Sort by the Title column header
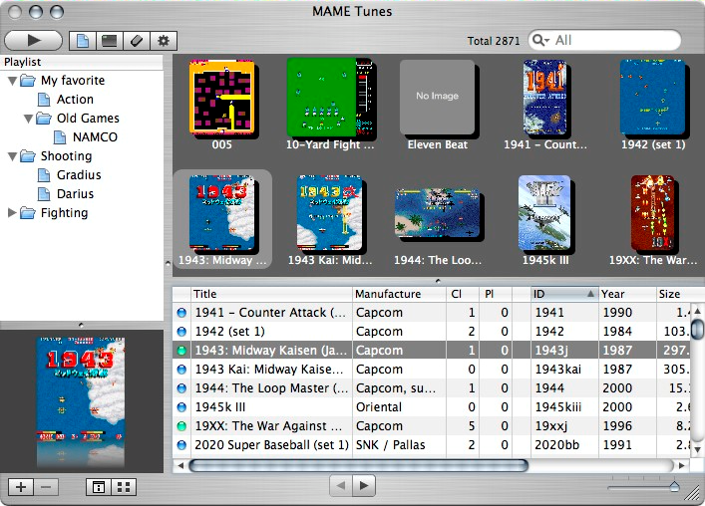Viewport: 705px width, 506px height. (271, 294)
